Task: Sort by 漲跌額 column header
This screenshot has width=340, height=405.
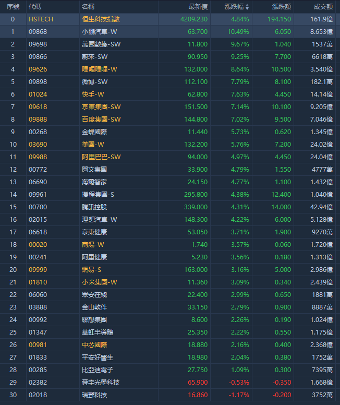Action: tap(282, 7)
